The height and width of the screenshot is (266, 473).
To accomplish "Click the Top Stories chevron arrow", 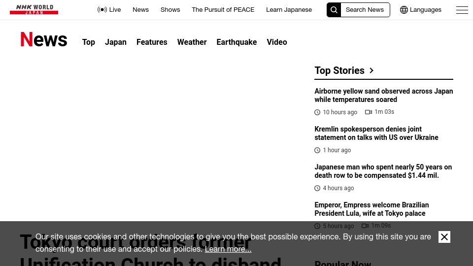I will point(372,70).
